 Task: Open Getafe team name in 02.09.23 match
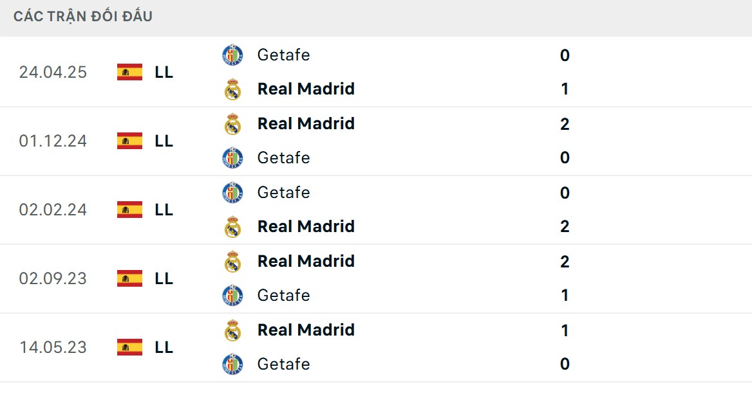pos(283,295)
